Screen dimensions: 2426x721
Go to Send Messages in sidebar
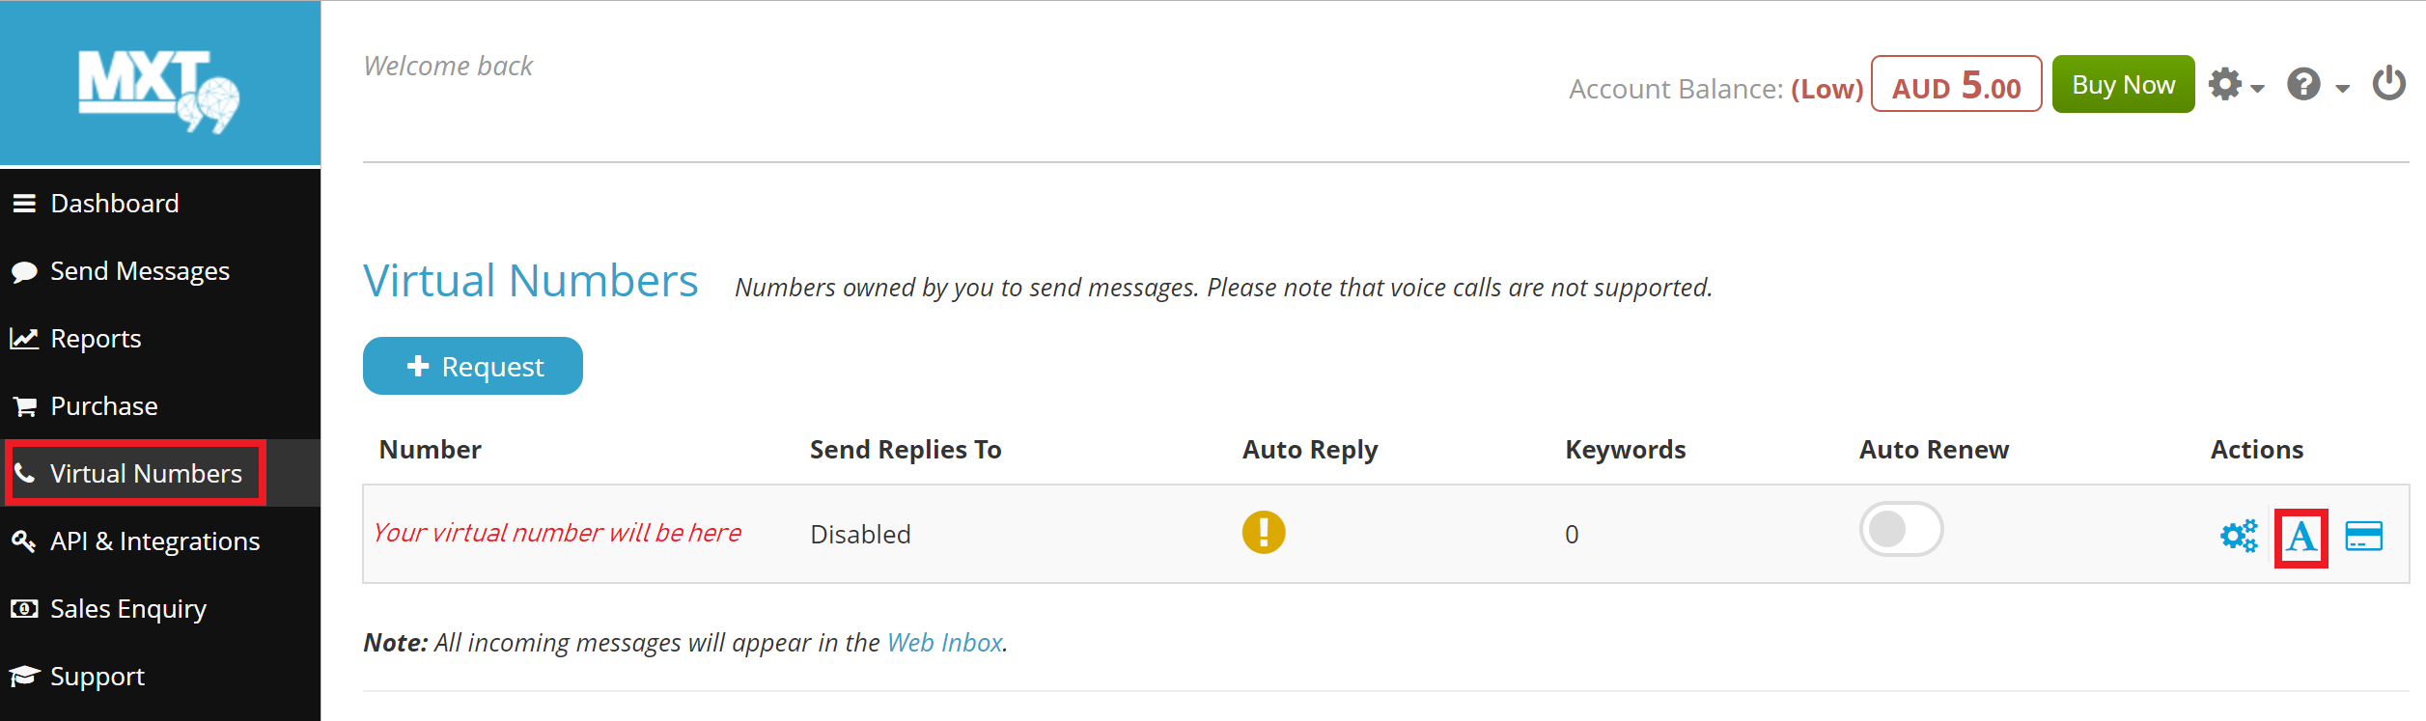[139, 271]
